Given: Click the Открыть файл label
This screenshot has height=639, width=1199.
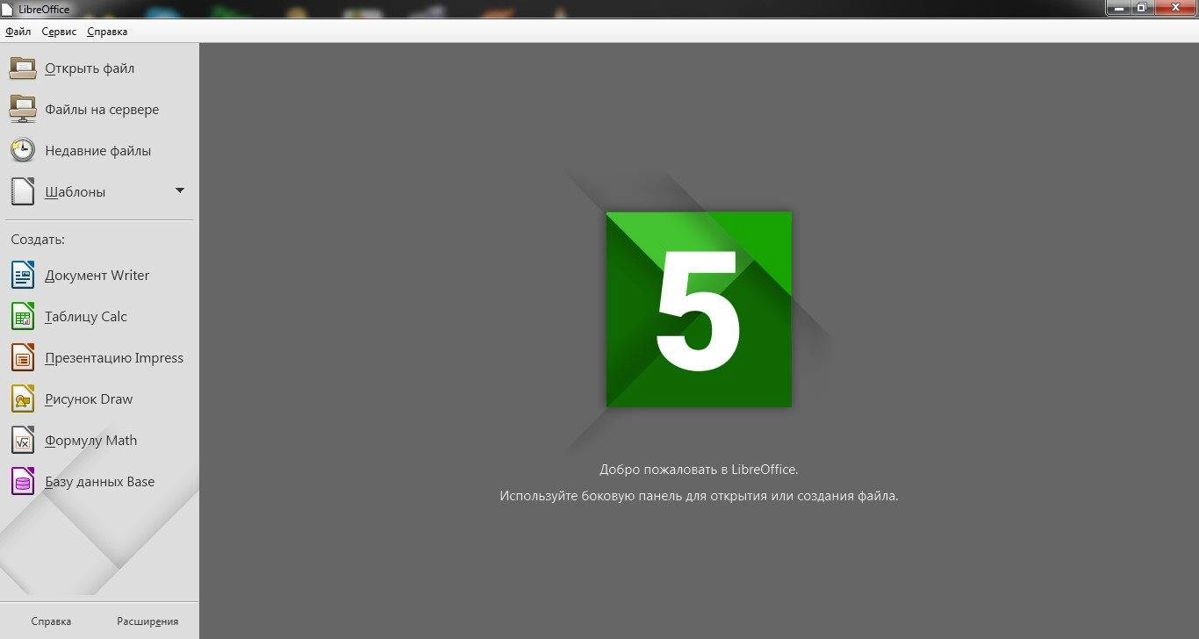Looking at the screenshot, I should pyautogui.click(x=90, y=68).
